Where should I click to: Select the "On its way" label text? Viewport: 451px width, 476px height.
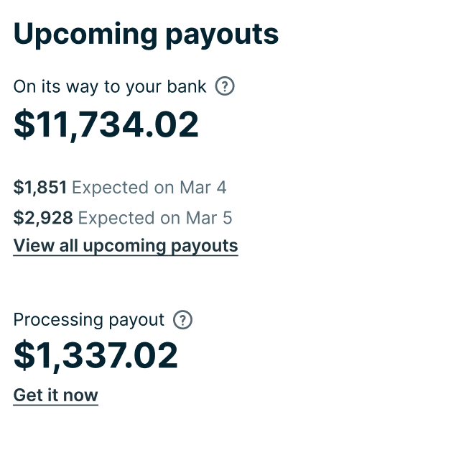(x=56, y=87)
